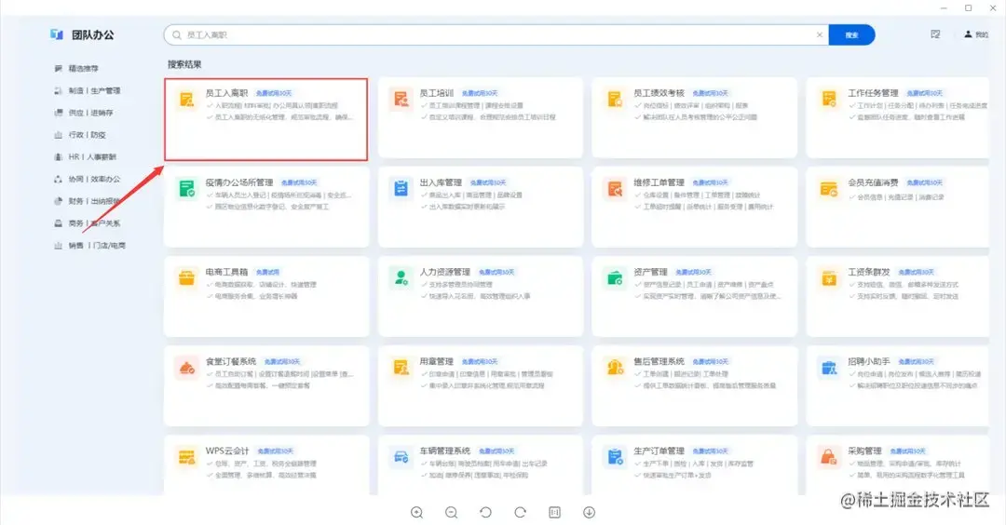Click 免费试用30天 badge on 员工入离职
The height and width of the screenshot is (525, 1006).
point(274,94)
